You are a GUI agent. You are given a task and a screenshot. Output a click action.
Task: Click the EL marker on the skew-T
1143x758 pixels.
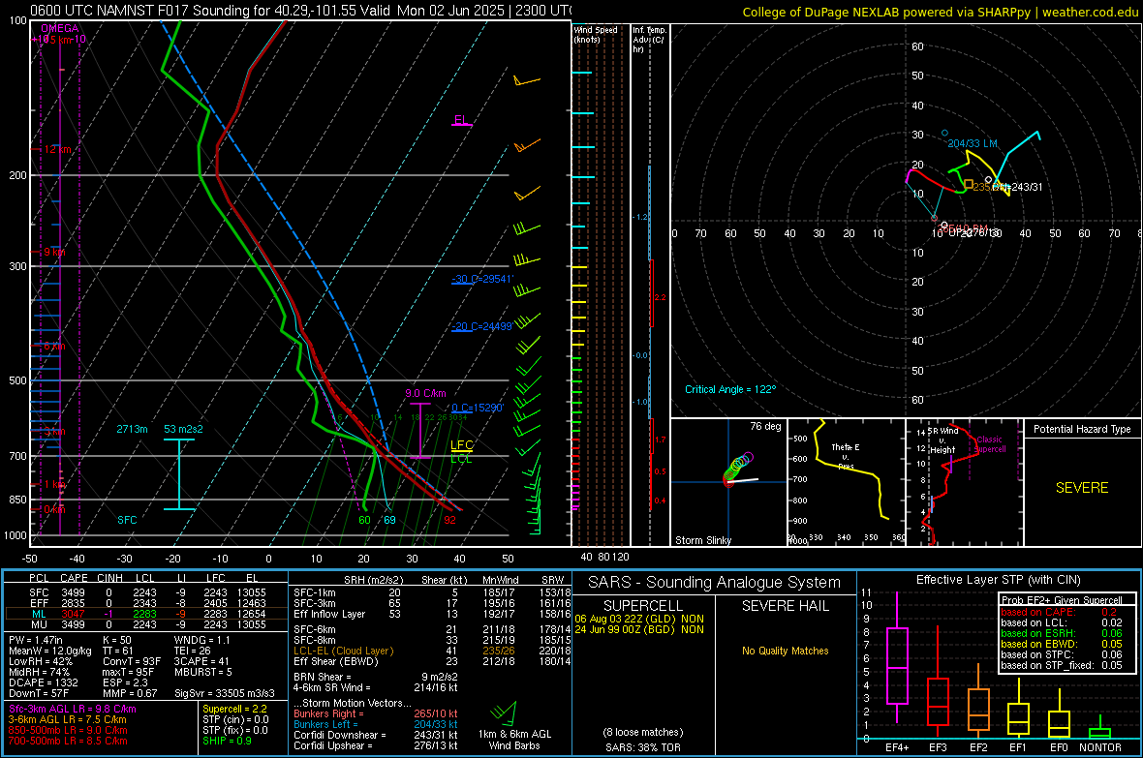coord(461,120)
